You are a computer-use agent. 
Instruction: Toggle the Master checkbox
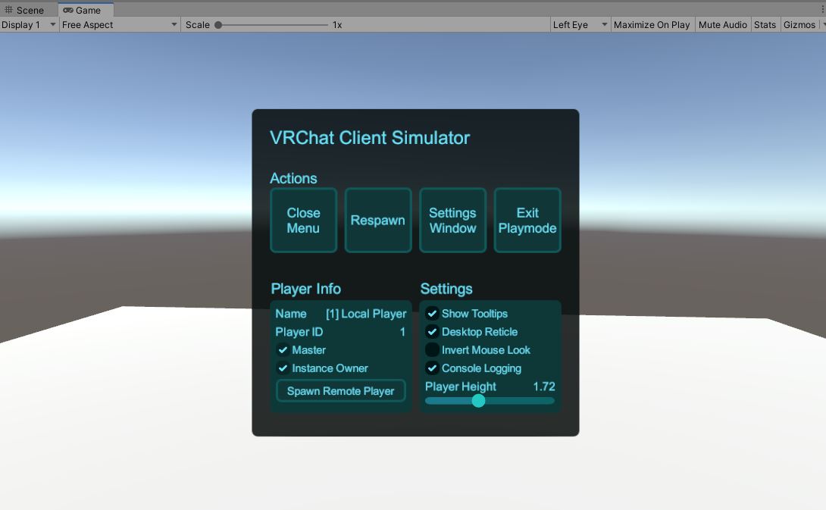click(x=283, y=350)
